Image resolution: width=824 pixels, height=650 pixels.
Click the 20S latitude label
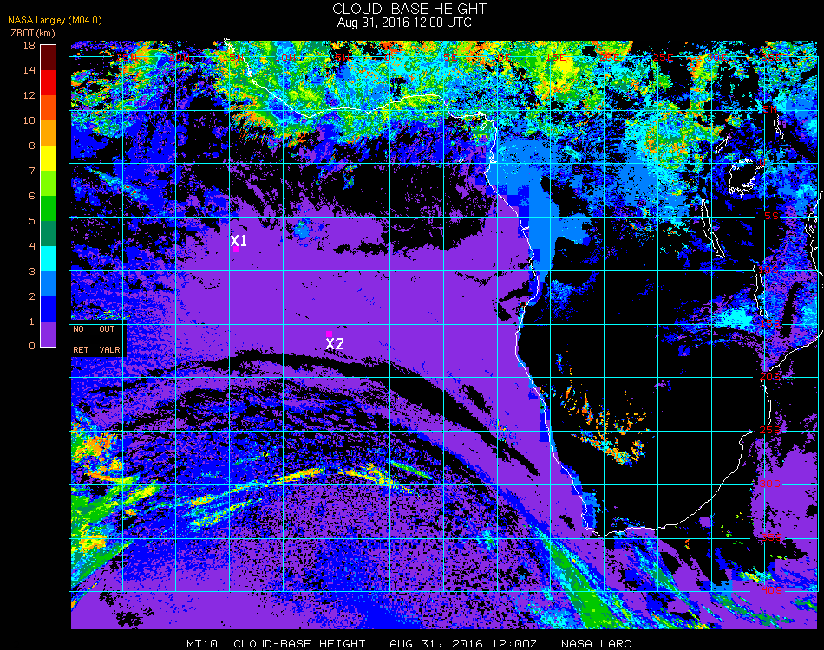click(770, 376)
